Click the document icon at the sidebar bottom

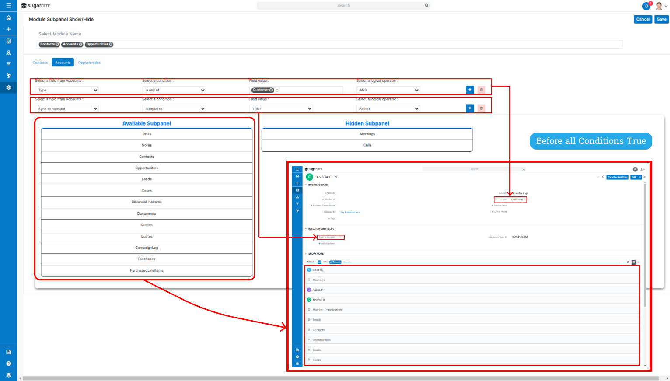[8, 352]
